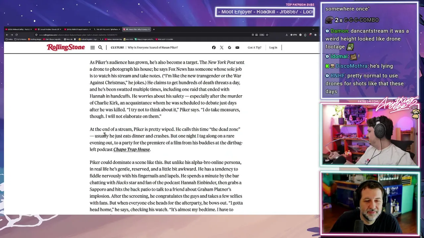The width and height of the screenshot is (424, 238).
Task: Open the extensions puzzle icon
Action: pos(305,35)
